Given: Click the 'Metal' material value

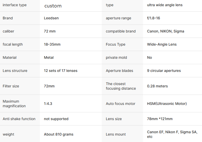Looking at the screenshot, I should (49, 57).
